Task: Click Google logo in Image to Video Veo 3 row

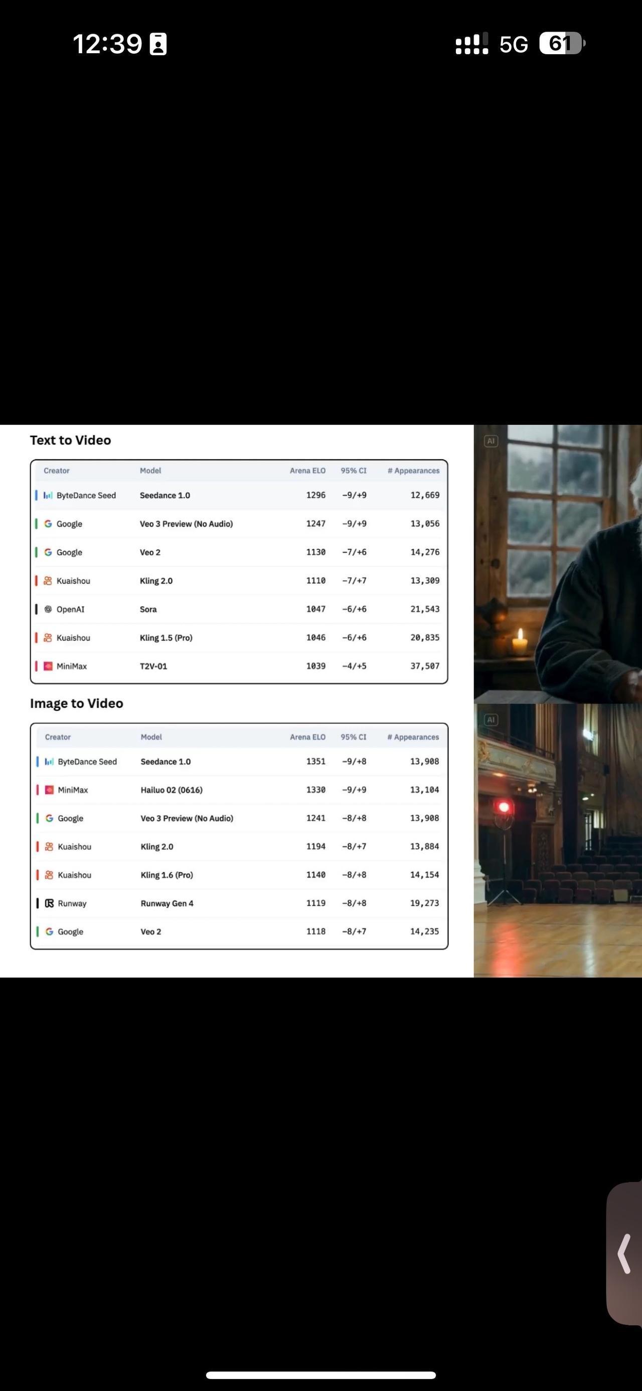Action: point(49,819)
